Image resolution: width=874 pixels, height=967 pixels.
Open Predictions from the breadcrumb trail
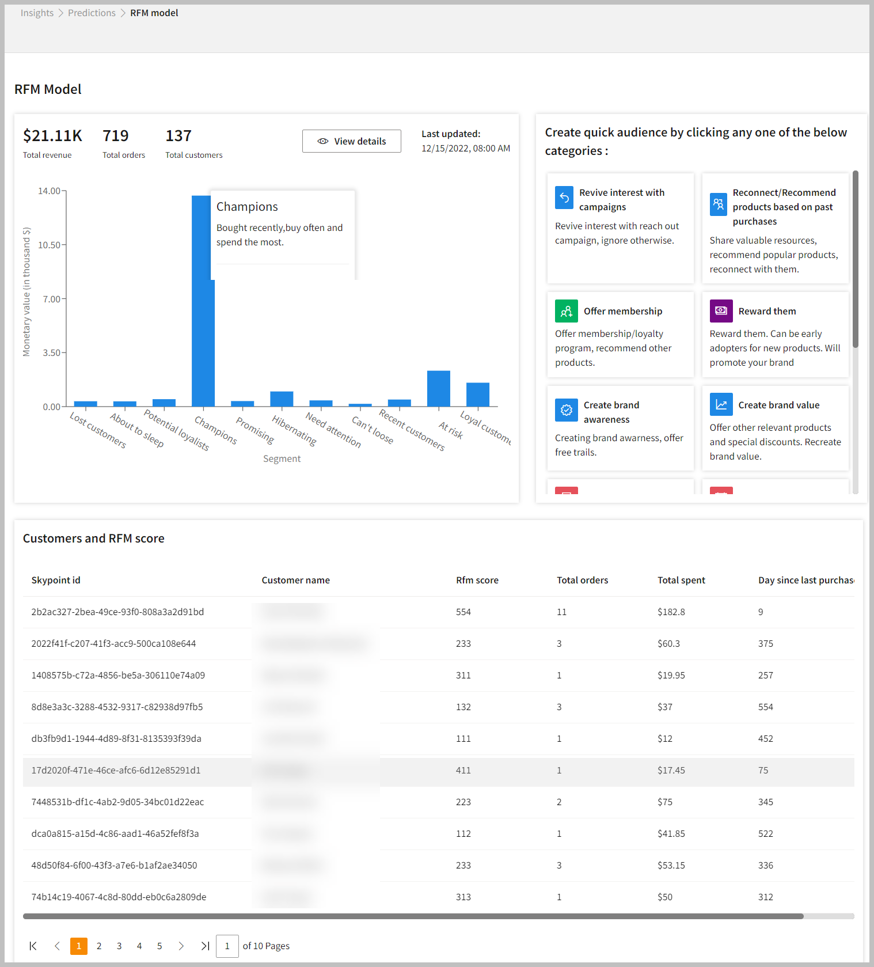point(92,13)
